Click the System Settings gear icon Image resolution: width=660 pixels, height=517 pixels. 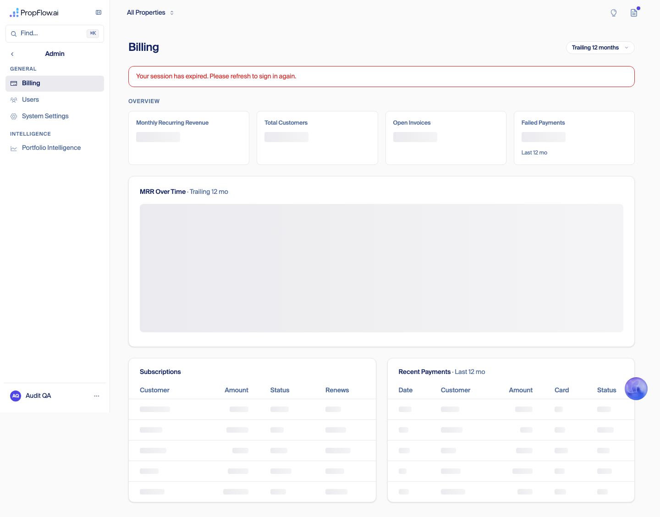point(14,116)
